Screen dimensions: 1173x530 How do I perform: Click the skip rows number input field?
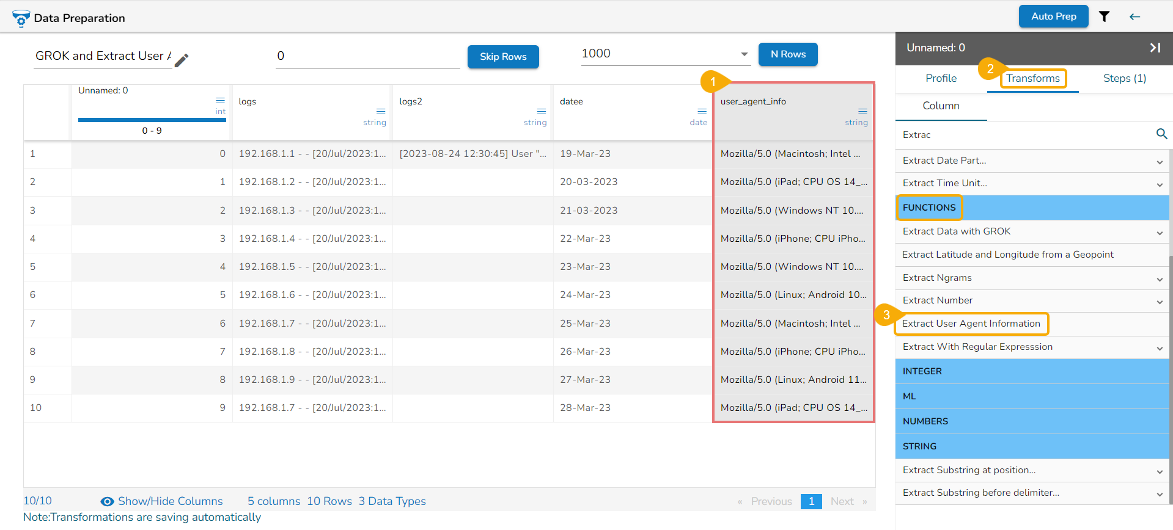367,56
